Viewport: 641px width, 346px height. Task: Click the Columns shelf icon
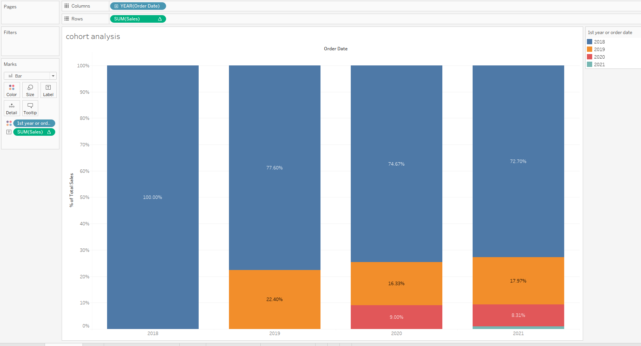(x=66, y=6)
